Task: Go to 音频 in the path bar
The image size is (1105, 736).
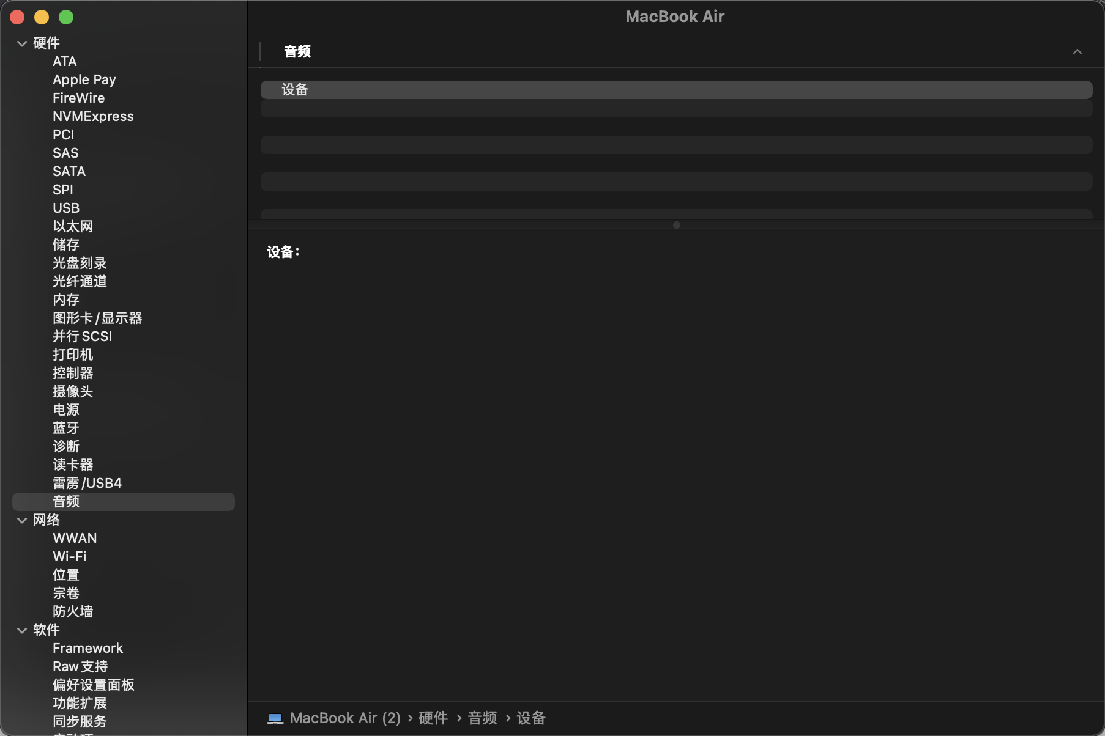Action: (x=482, y=718)
